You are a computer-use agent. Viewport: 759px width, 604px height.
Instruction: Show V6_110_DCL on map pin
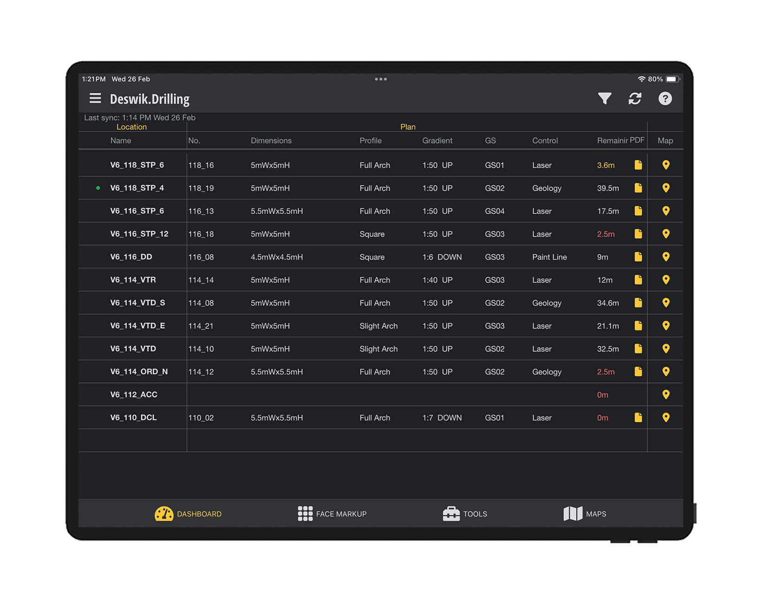coord(666,418)
